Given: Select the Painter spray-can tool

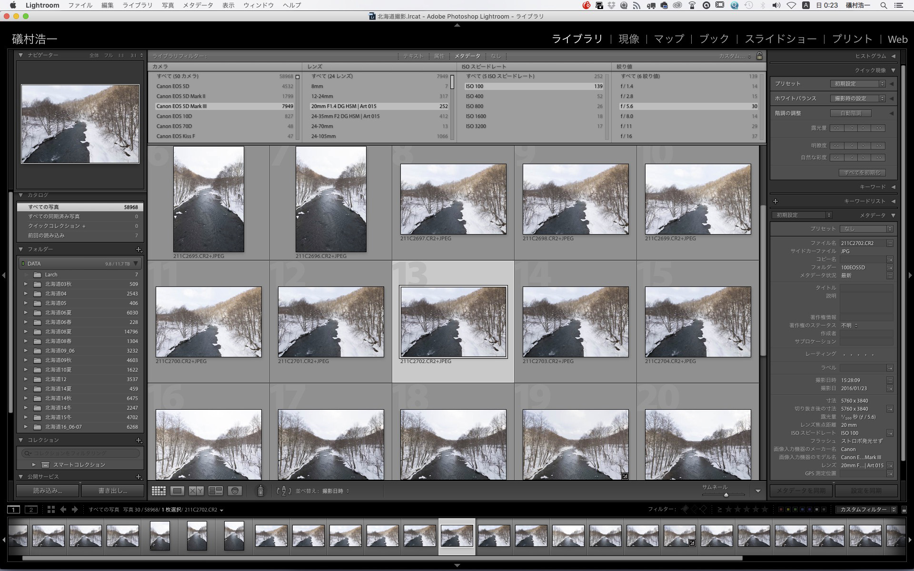Looking at the screenshot, I should coord(261,490).
